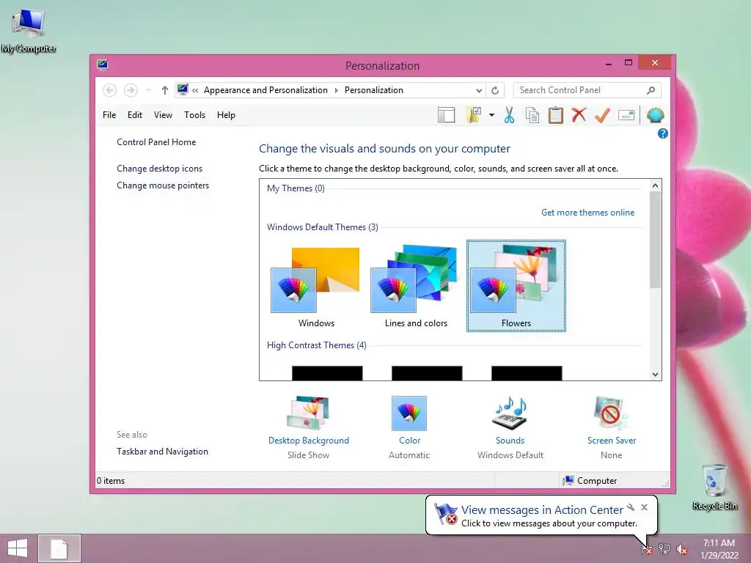751x563 pixels.
Task: Open the Windows Start button
Action: coord(18,548)
